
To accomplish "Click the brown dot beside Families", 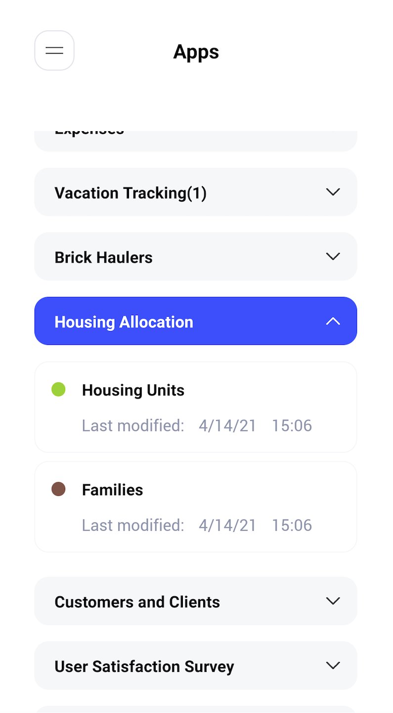I will (x=58, y=489).
